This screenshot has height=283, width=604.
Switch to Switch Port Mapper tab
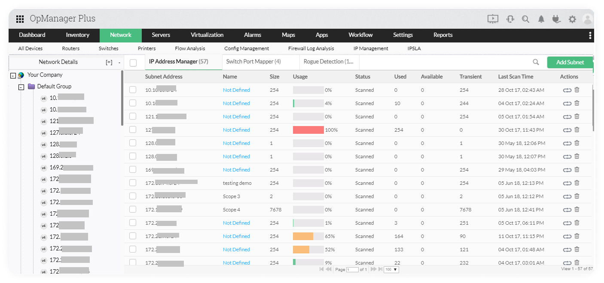pos(253,62)
